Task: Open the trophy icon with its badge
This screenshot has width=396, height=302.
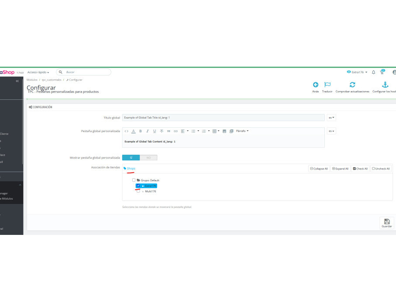Action: coord(382,72)
